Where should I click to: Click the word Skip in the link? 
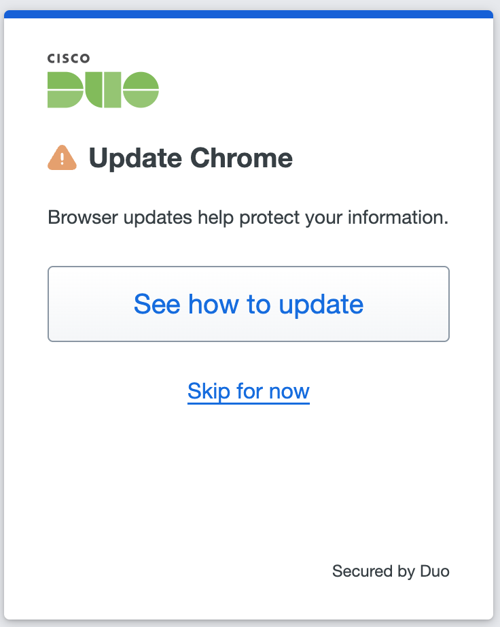209,391
